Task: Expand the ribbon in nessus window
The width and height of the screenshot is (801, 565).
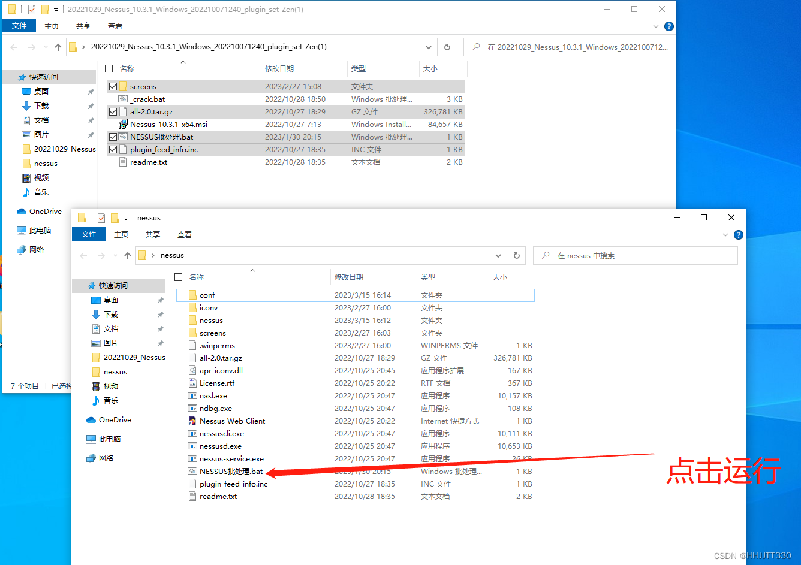Action: [725, 235]
